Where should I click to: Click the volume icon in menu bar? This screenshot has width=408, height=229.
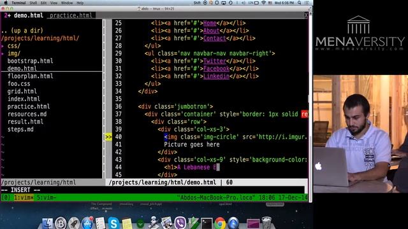(x=244, y=3)
